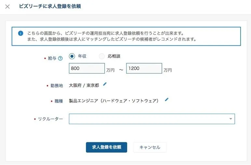Click the 大阪府 / 東京都 location text
The height and width of the screenshot is (165, 251).
click(84, 86)
